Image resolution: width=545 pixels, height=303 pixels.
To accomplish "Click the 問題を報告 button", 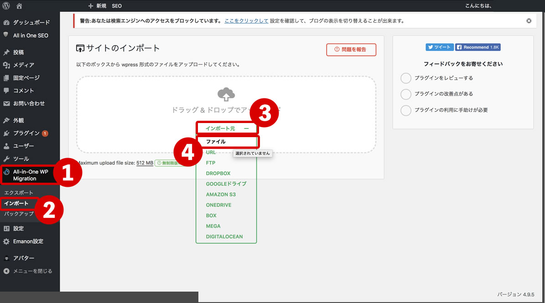I will click(351, 50).
